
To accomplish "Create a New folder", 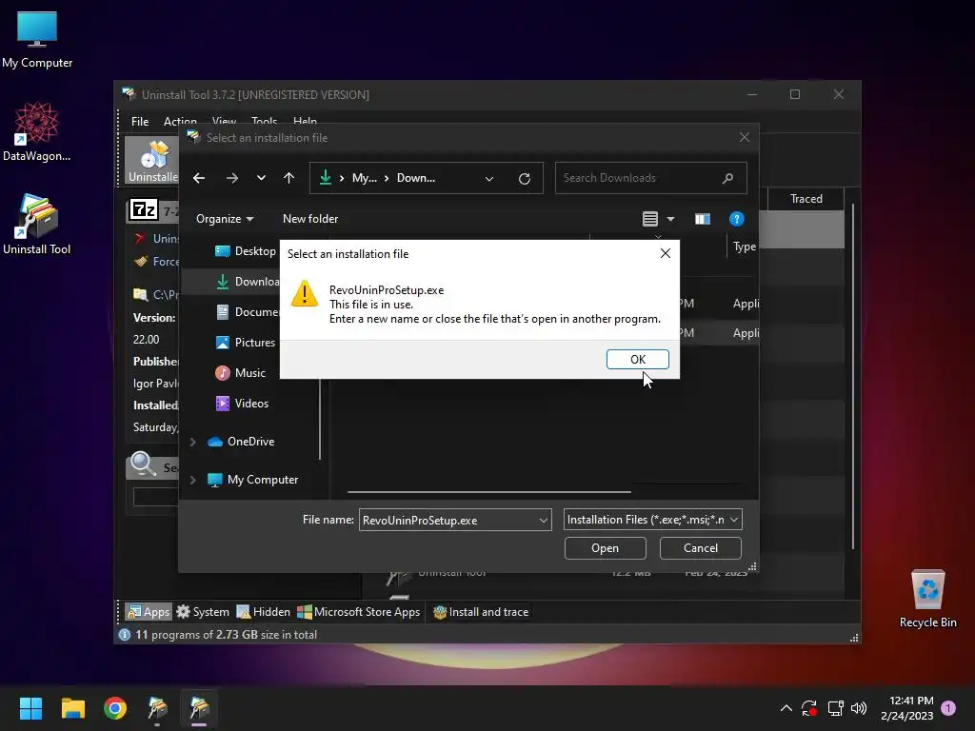I will click(310, 219).
